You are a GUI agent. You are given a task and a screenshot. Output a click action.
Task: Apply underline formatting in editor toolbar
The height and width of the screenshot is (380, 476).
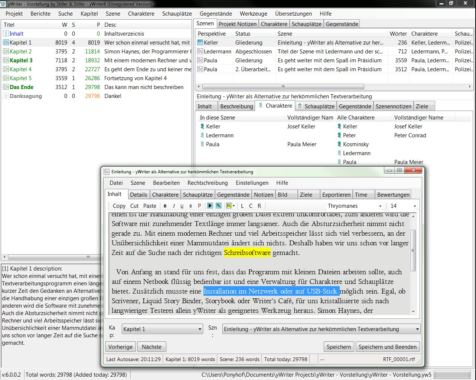click(182, 206)
